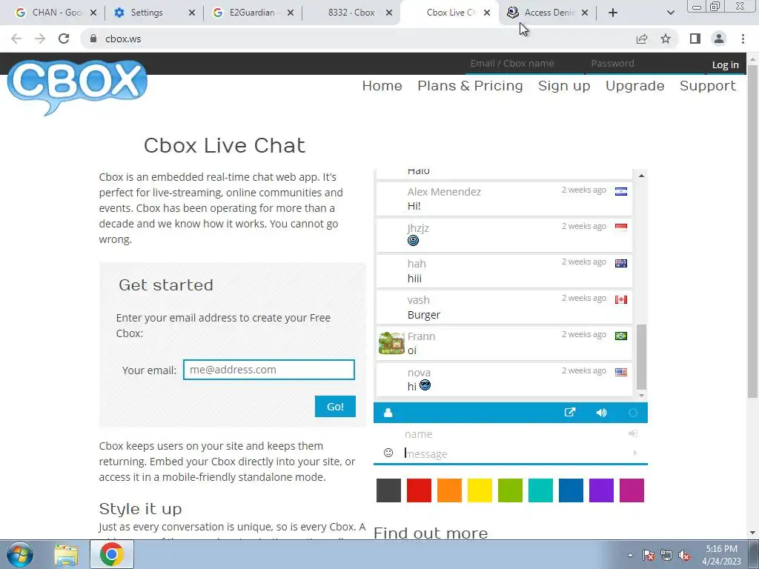Viewport: 759px width, 569px height.
Task: Click the chat refresh circle icon
Action: tap(633, 413)
